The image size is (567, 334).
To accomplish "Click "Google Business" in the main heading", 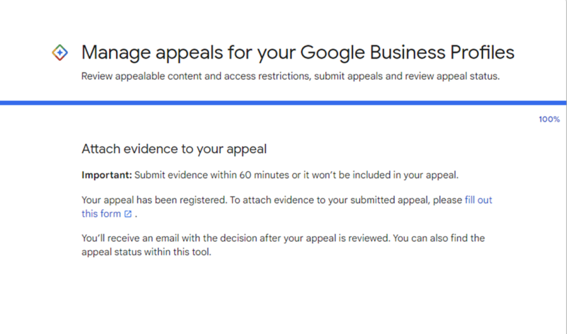I will (365, 53).
